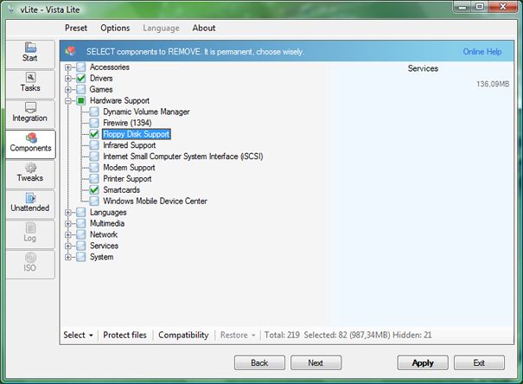Viewport: 523px width, 384px height.
Task: Go to the Tasks page
Action: tap(30, 84)
